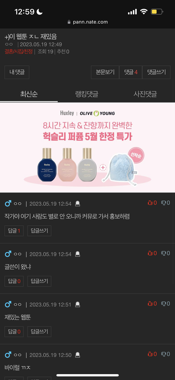Report the 글쓴이 왔냐 comment via siren icon
The height and width of the screenshot is (380, 175).
click(77, 254)
